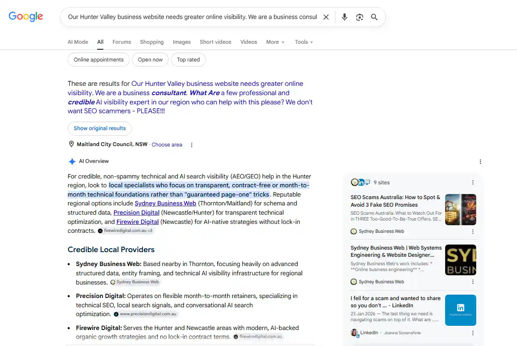Click the www.precisiondigital.com.au source chip

[x=145, y=314]
